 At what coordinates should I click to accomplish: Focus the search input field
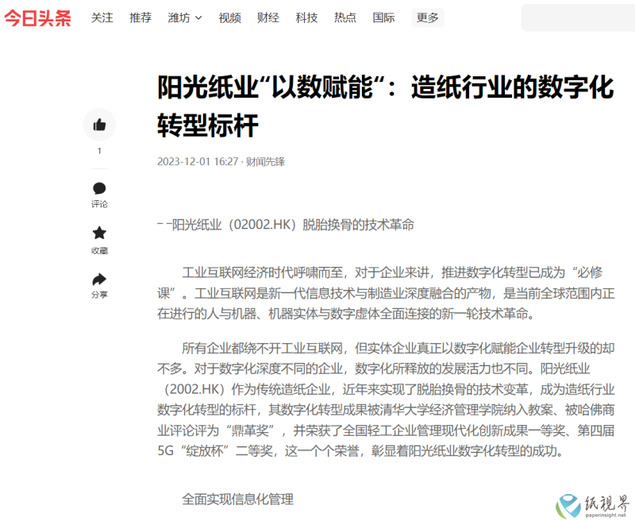click(x=578, y=17)
